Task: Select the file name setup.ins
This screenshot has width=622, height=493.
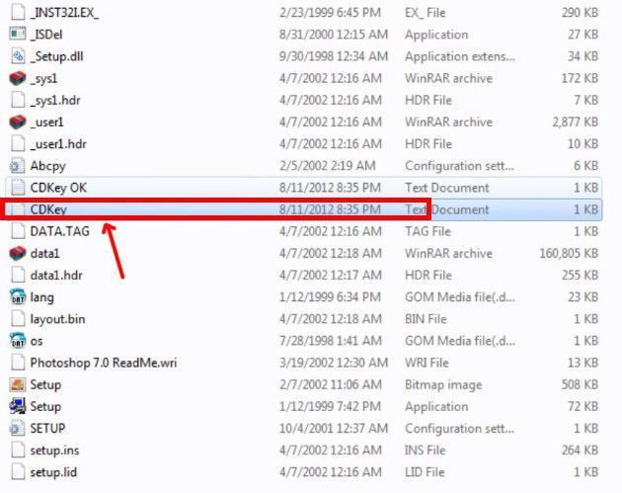Action: [54, 451]
